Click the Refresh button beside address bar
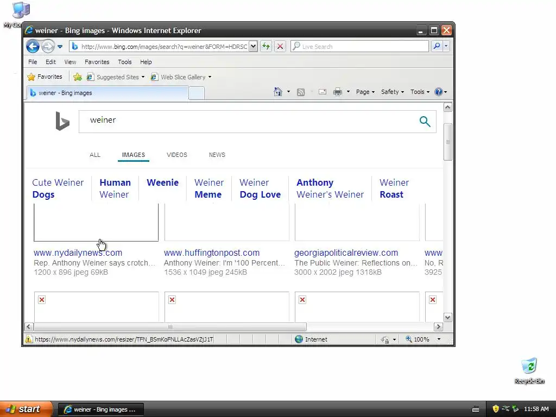The height and width of the screenshot is (417, 556). pyautogui.click(x=266, y=46)
